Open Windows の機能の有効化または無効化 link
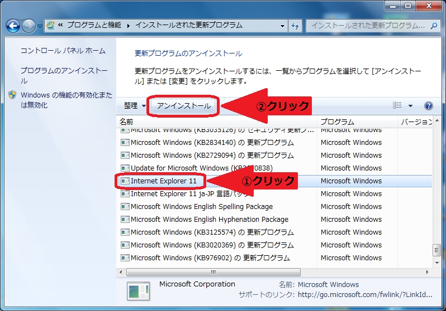The height and width of the screenshot is (311, 446). pyautogui.click(x=67, y=100)
